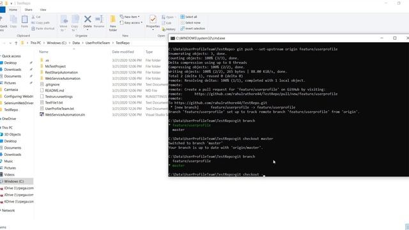Sort by the Name column header
The image size is (409, 230).
click(x=43, y=52)
